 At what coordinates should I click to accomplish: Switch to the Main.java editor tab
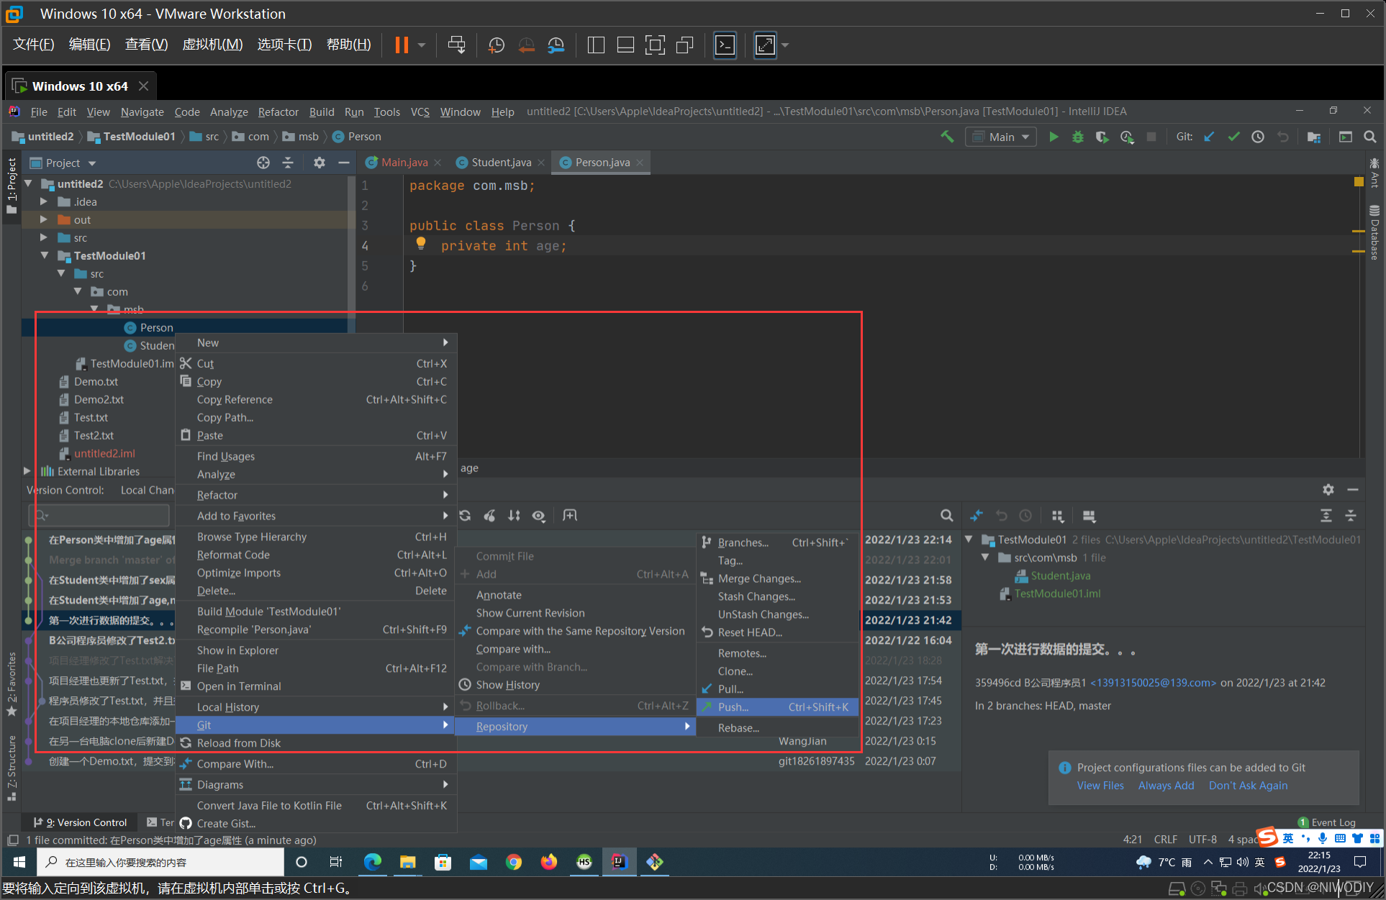(x=404, y=163)
